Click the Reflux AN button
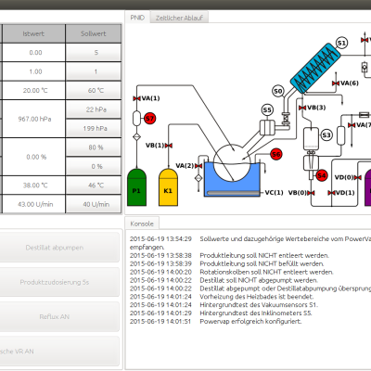The height and width of the screenshot is (371, 371). click(x=55, y=317)
